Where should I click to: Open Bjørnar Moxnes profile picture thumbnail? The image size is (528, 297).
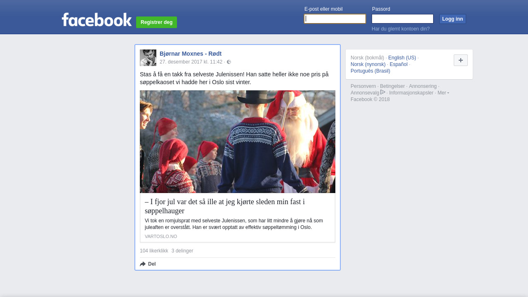click(x=148, y=58)
